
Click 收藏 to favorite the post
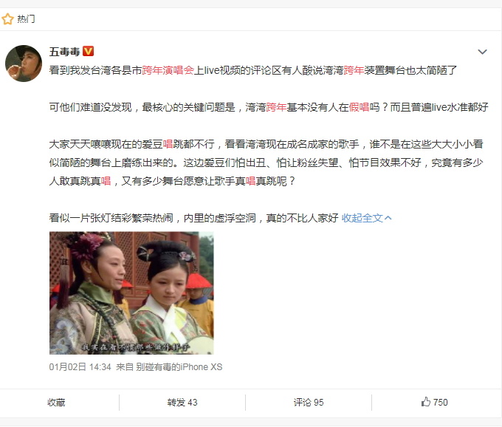(56, 403)
